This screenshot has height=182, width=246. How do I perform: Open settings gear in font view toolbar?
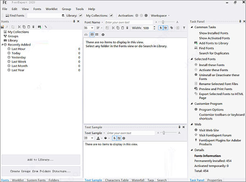[x=103, y=35]
